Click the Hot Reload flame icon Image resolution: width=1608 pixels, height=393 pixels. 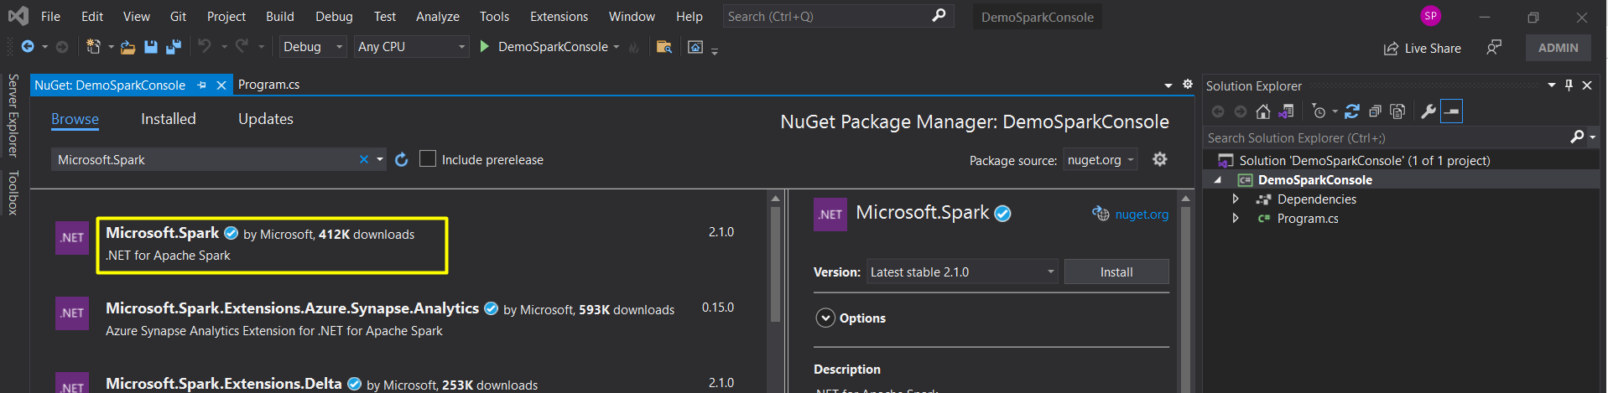pyautogui.click(x=633, y=48)
